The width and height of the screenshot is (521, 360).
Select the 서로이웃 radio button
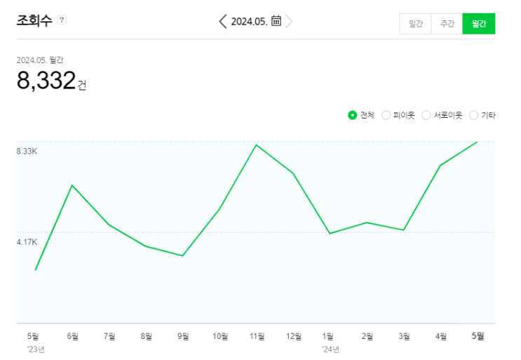point(426,115)
